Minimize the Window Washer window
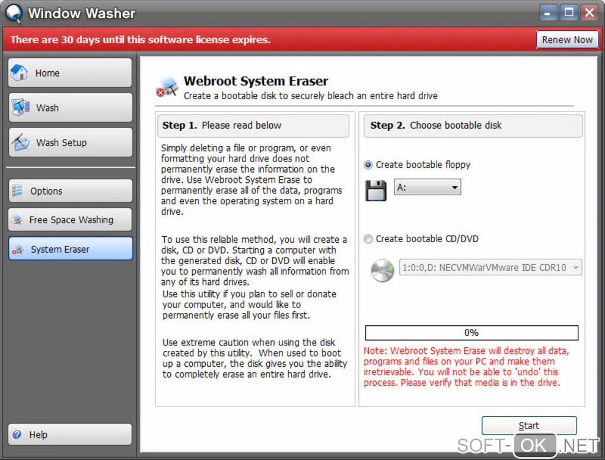Screen dimensions: 605x460 (547, 12)
